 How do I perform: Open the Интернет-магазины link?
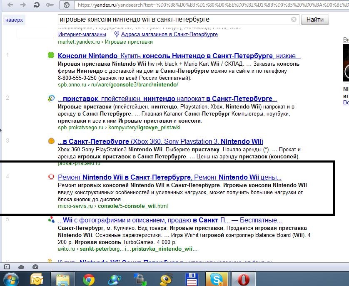tap(82, 34)
